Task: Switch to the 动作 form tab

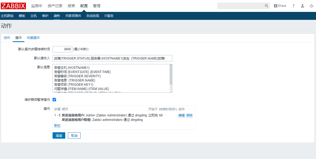Action: point(7,38)
